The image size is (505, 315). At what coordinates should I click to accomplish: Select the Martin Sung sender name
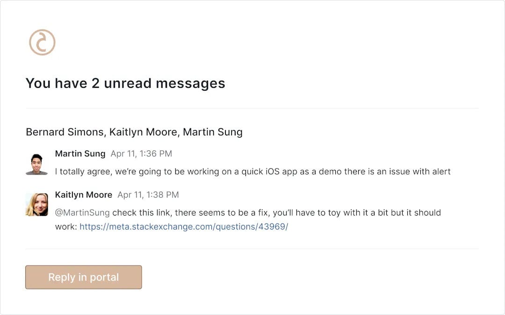click(x=80, y=154)
